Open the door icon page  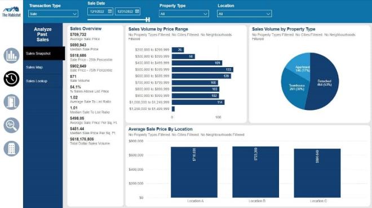coord(11,102)
